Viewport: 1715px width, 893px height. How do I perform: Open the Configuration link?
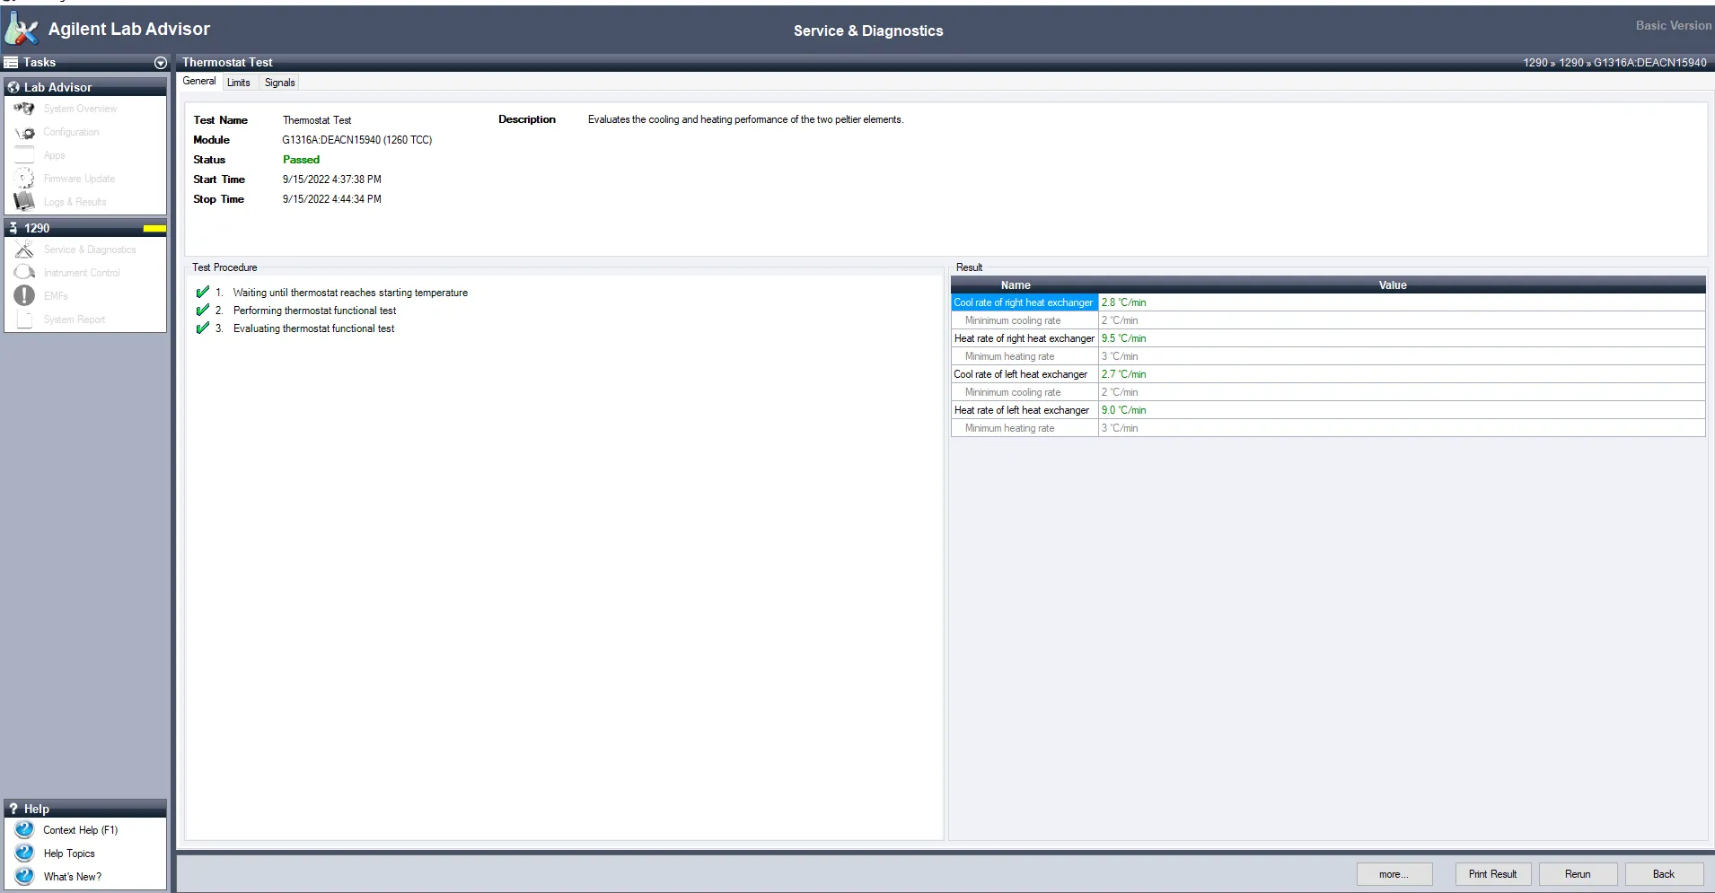(71, 132)
